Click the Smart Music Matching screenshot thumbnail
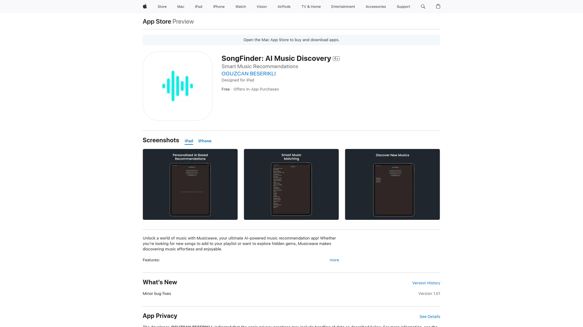Image resolution: width=583 pixels, height=327 pixels. pos(291,184)
